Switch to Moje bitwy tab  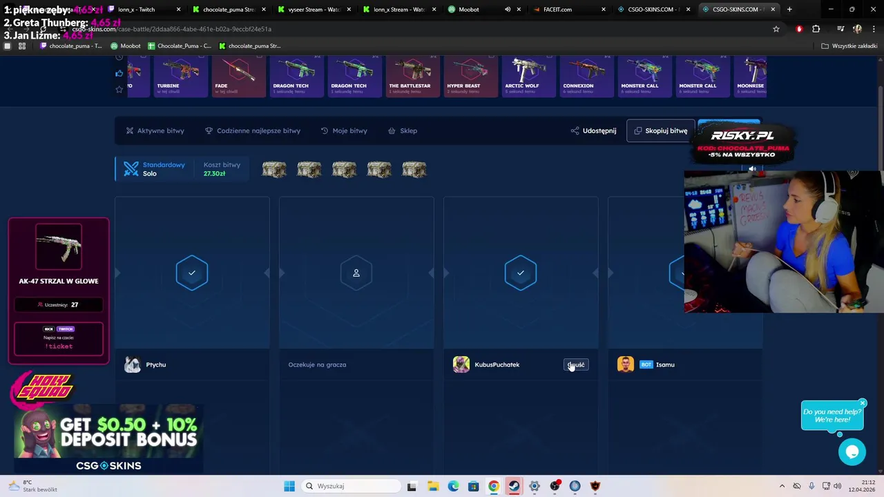(344, 130)
